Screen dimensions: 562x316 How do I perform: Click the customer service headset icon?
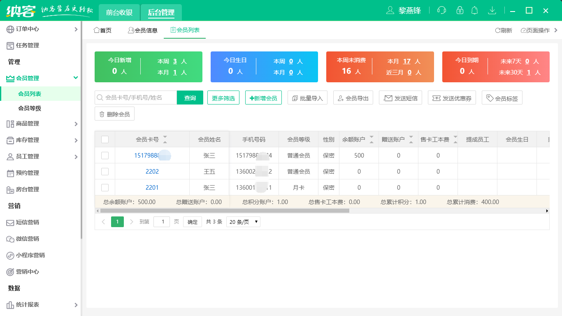point(441,11)
